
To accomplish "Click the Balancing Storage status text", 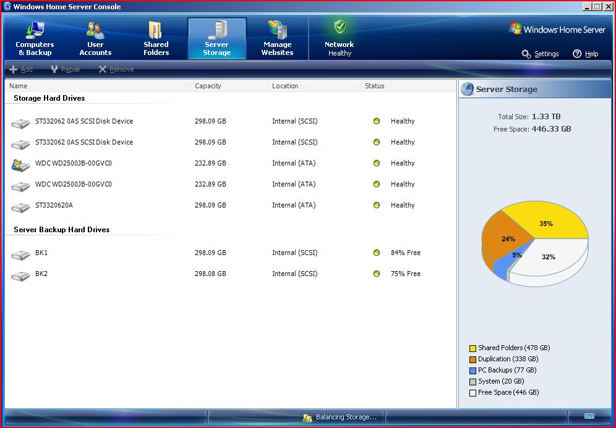I will [346, 417].
